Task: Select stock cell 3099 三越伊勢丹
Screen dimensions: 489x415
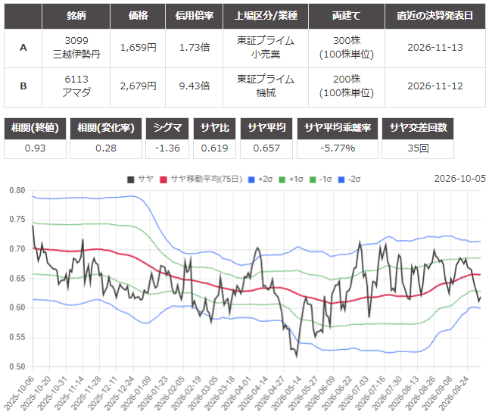Action: pos(76,48)
